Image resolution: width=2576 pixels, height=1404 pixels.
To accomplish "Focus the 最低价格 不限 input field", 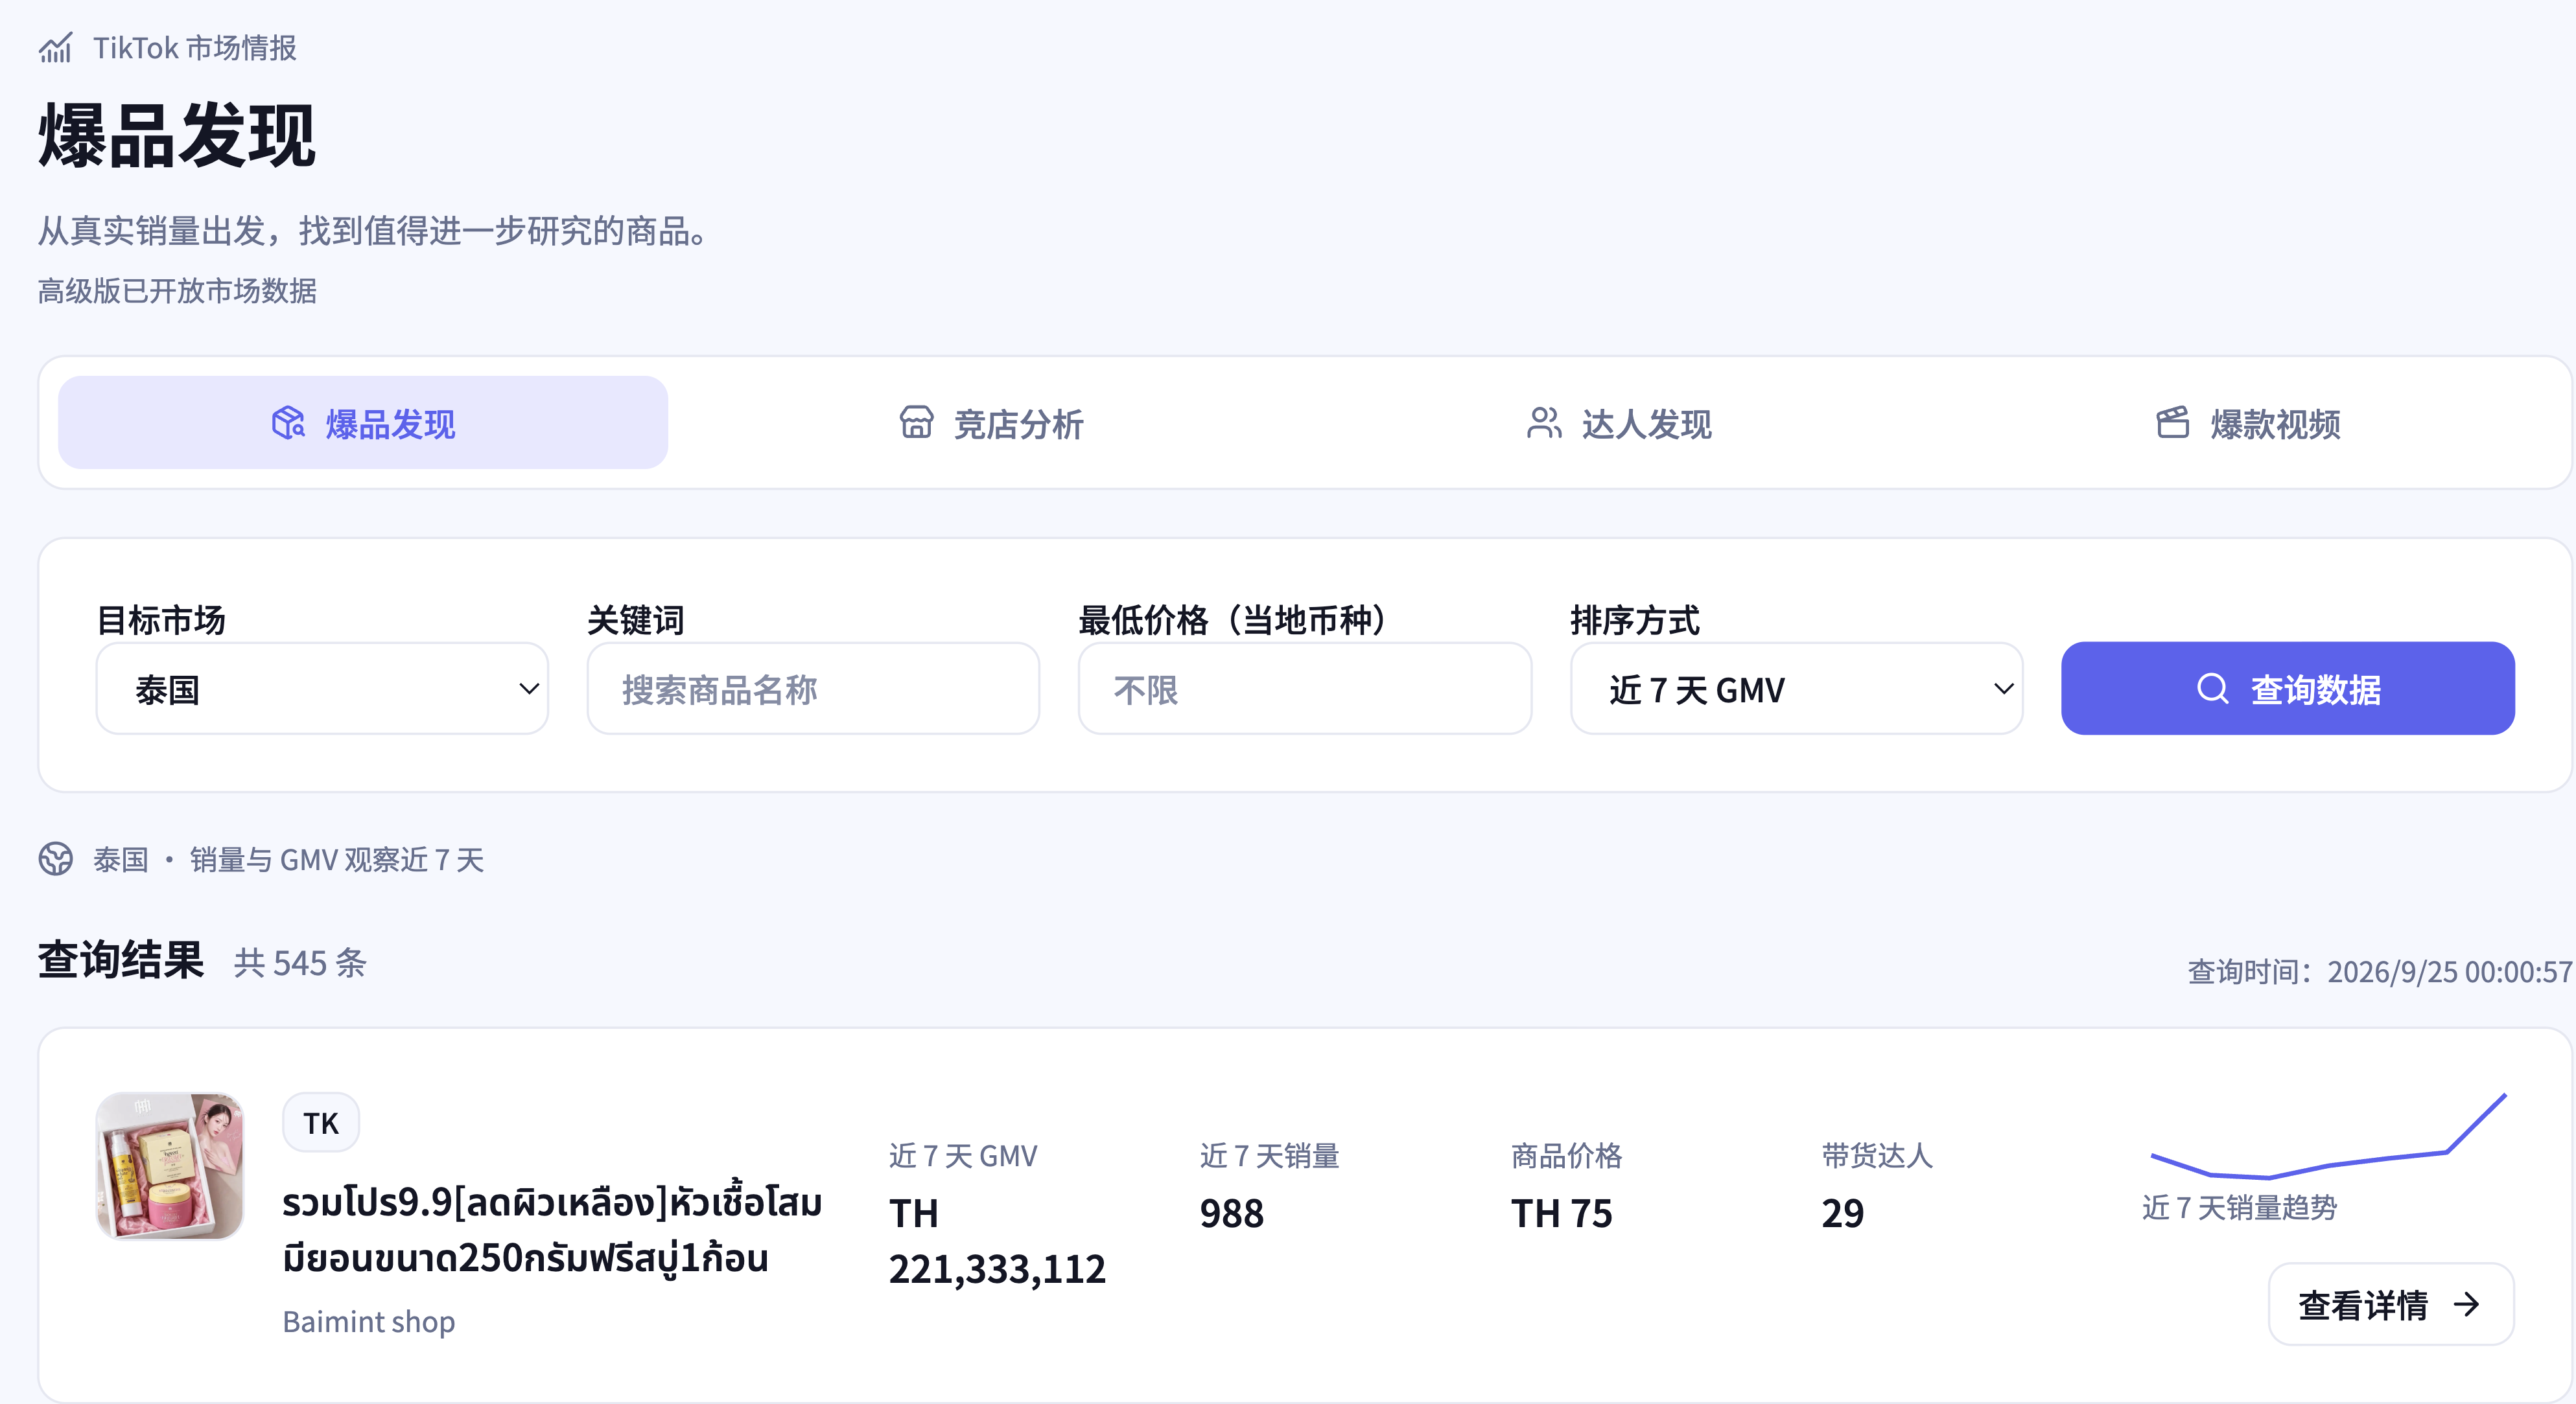I will point(1304,689).
